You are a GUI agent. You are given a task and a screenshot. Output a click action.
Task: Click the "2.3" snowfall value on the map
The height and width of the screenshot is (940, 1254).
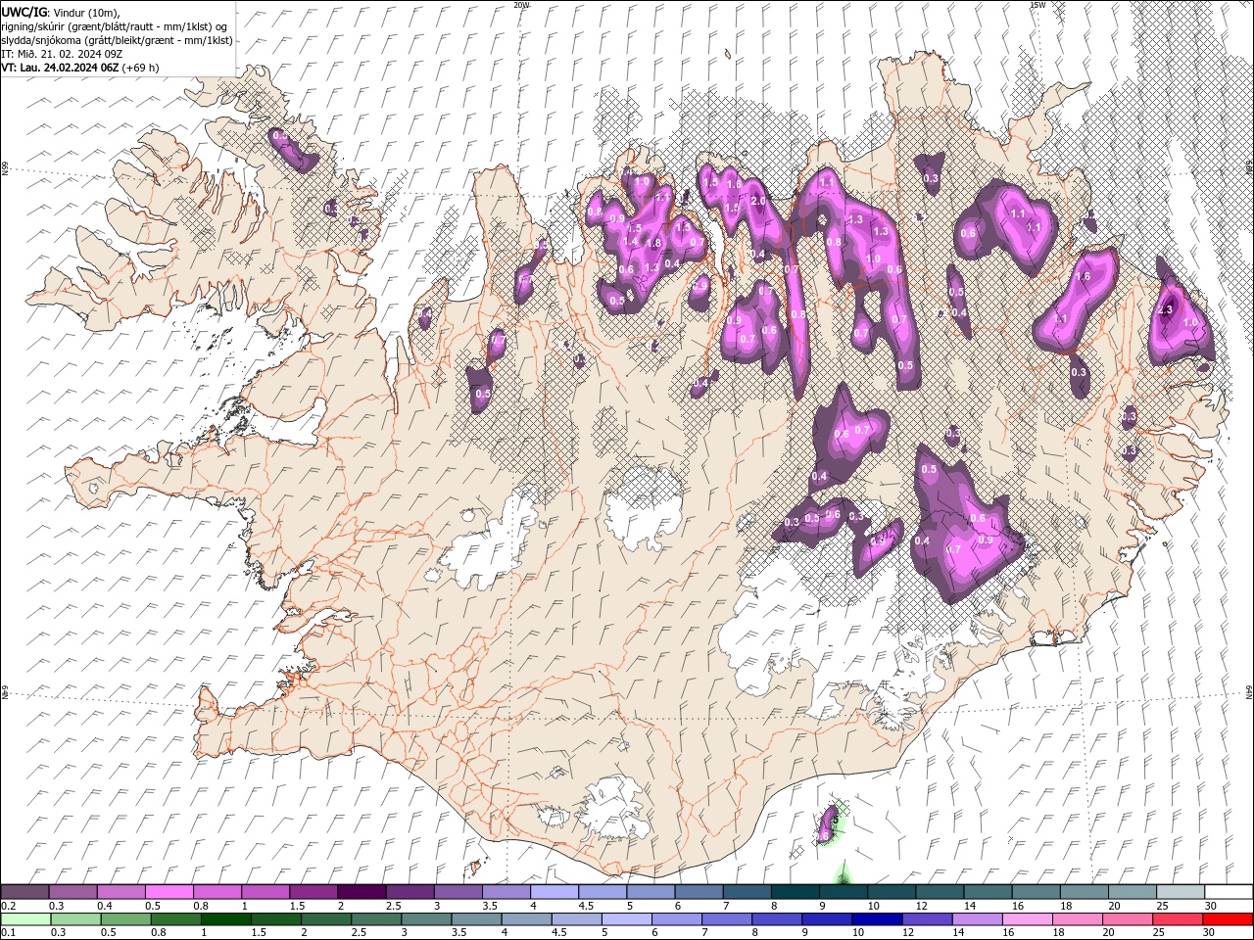point(1165,309)
